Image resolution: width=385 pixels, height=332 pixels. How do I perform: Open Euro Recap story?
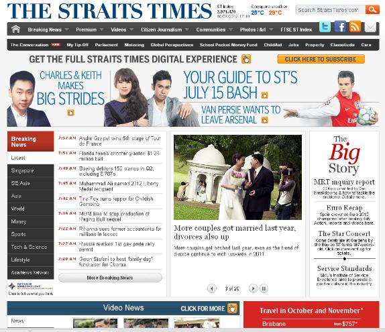point(344,208)
